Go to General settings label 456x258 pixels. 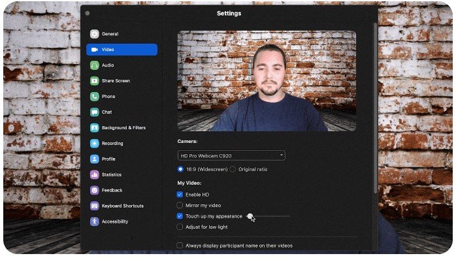click(110, 34)
